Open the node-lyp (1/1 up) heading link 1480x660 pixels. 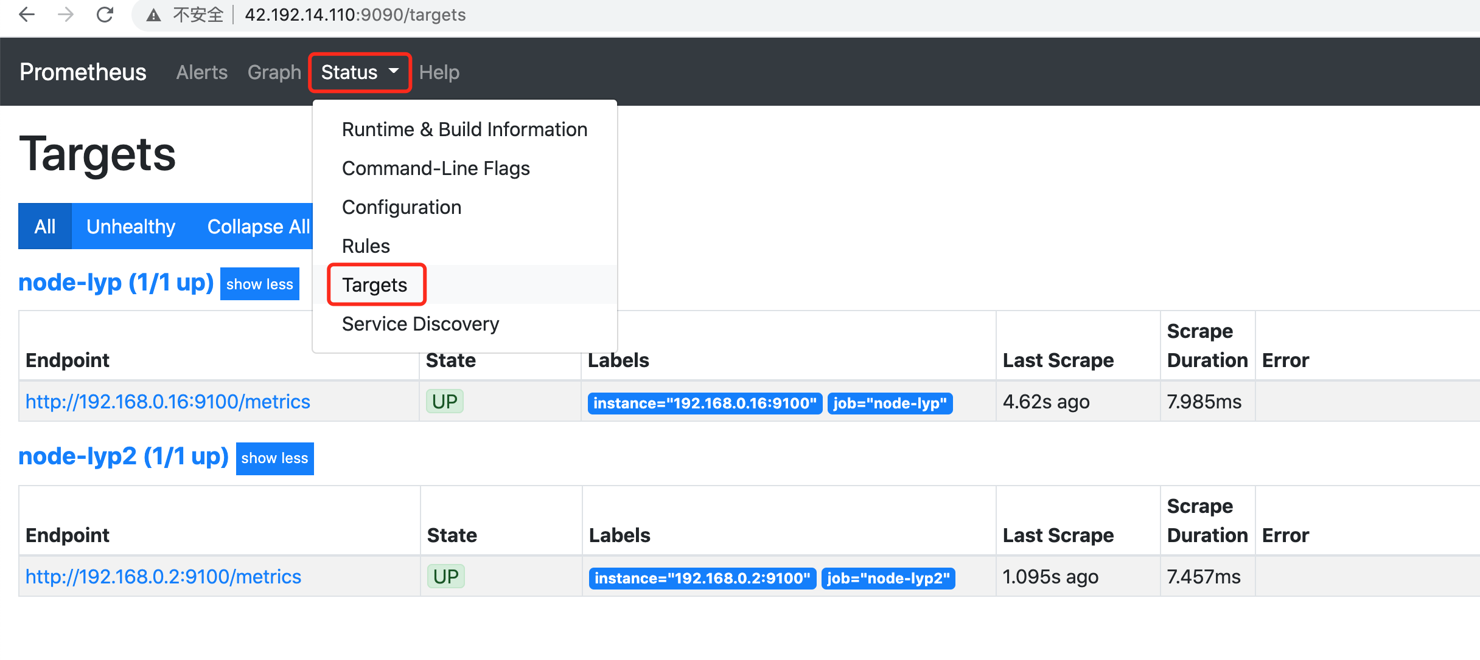point(116,283)
